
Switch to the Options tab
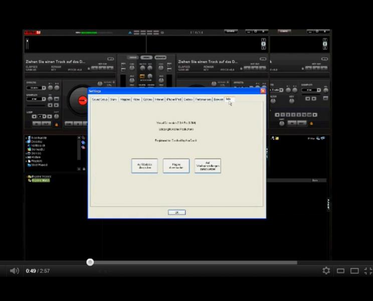147,99
